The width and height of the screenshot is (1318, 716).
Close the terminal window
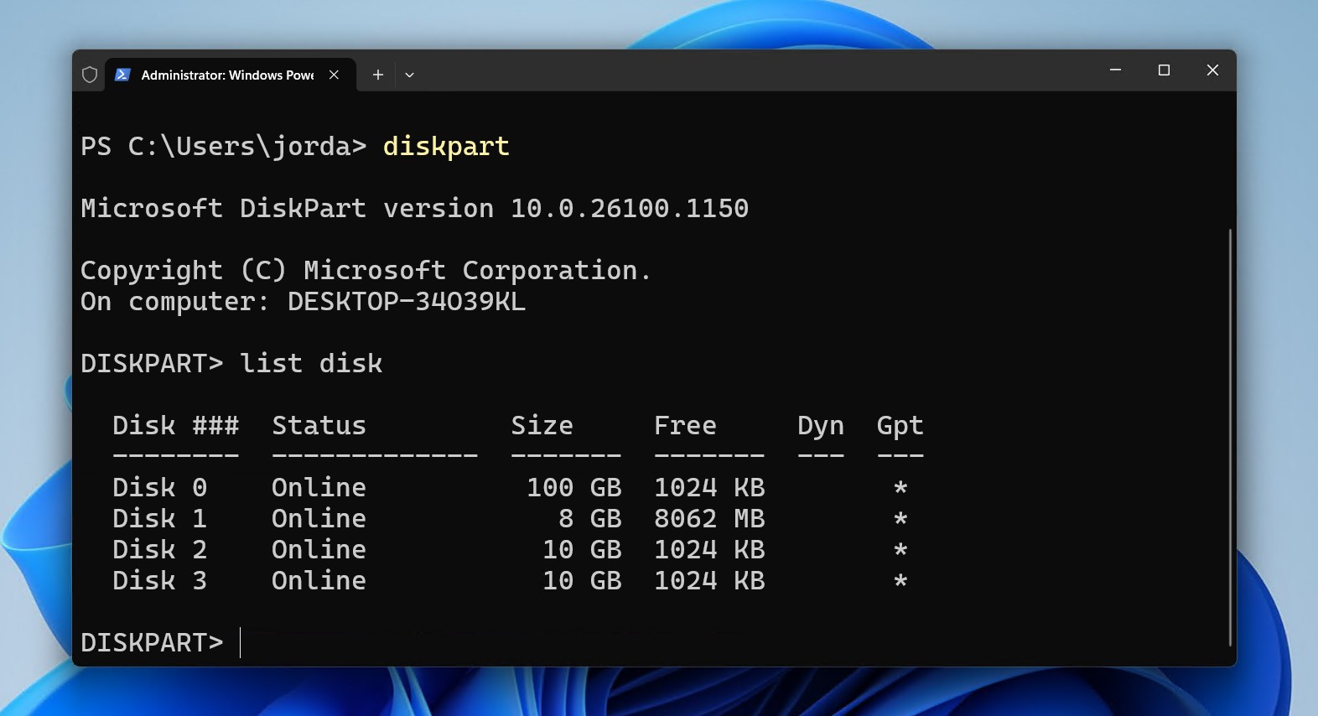coord(1212,70)
